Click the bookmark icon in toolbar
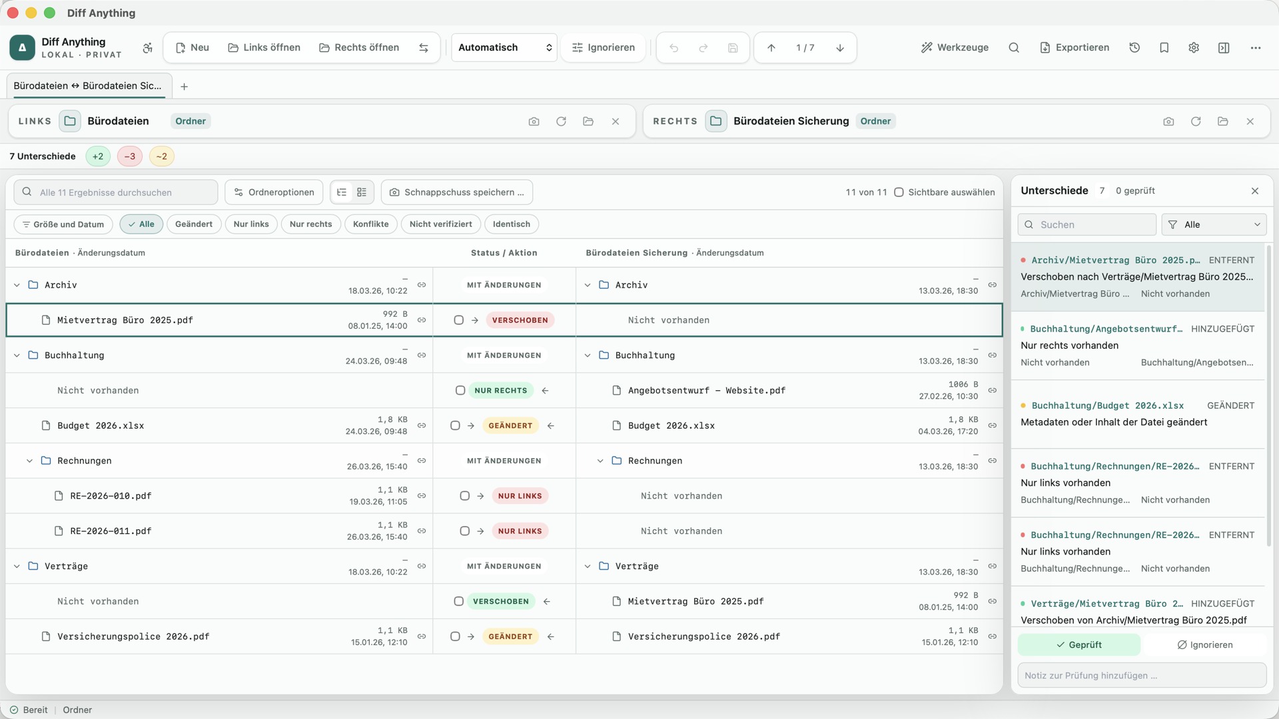1279x719 pixels. [x=1164, y=47]
